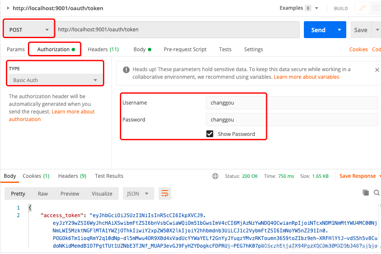This screenshot has width=381, height=254.
Task: Uncheck the Show Password checkbox
Action: pyautogui.click(x=210, y=134)
